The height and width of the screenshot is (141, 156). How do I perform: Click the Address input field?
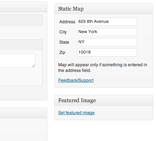pyautogui.click(x=107, y=22)
